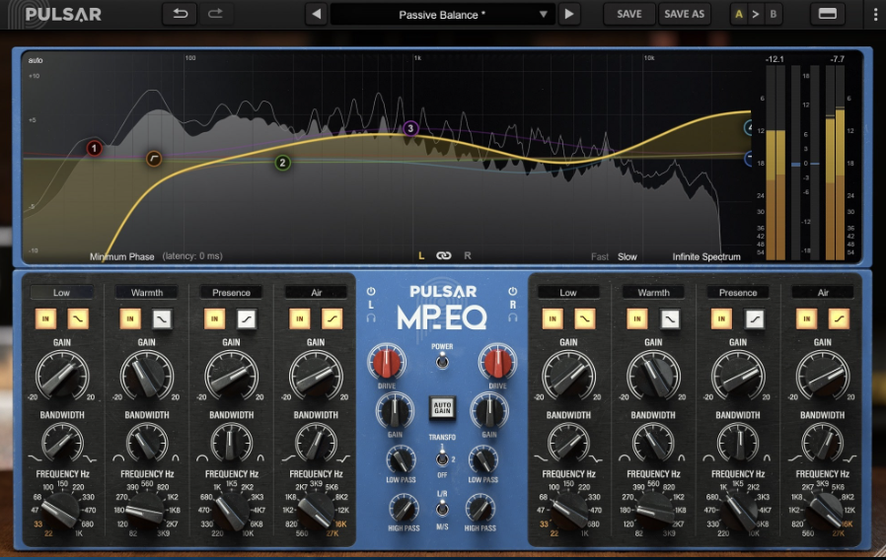Select EQ node 3 on the curve
The height and width of the screenshot is (560, 886).
[x=410, y=129]
